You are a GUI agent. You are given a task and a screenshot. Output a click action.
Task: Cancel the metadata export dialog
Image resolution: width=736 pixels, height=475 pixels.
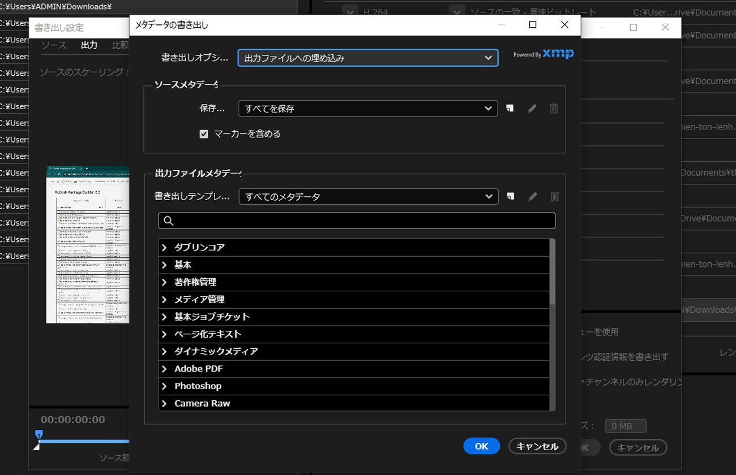click(537, 446)
